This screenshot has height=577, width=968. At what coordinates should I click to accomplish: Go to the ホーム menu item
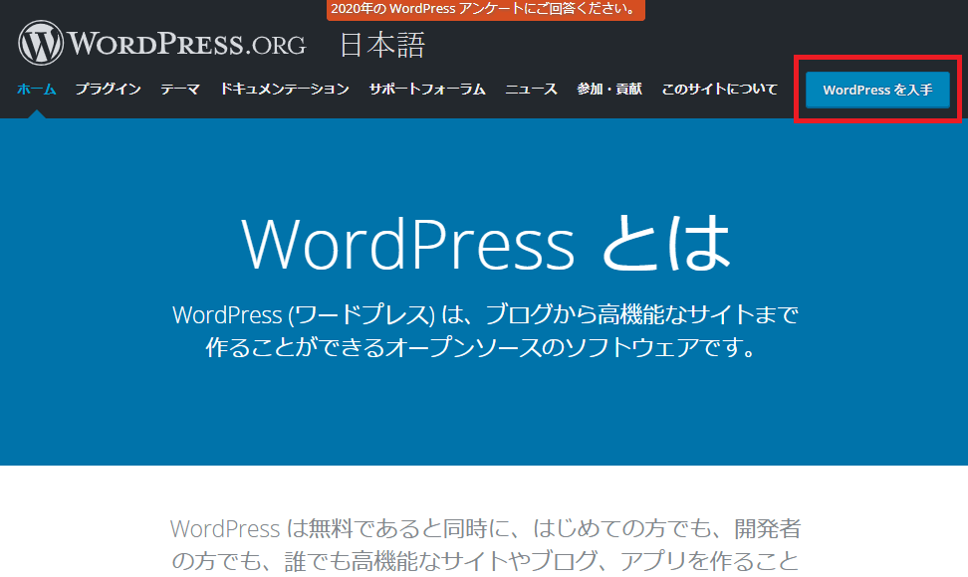coord(37,90)
